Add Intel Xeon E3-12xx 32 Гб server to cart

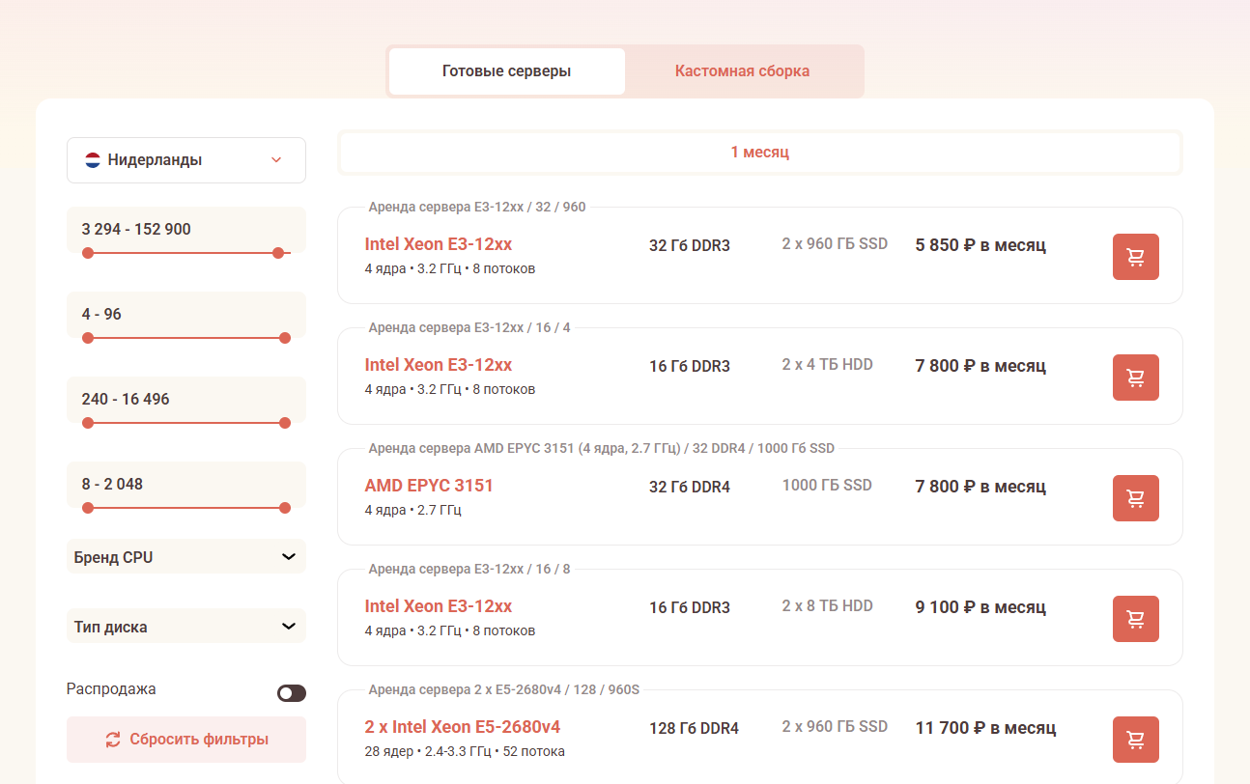click(x=1136, y=257)
